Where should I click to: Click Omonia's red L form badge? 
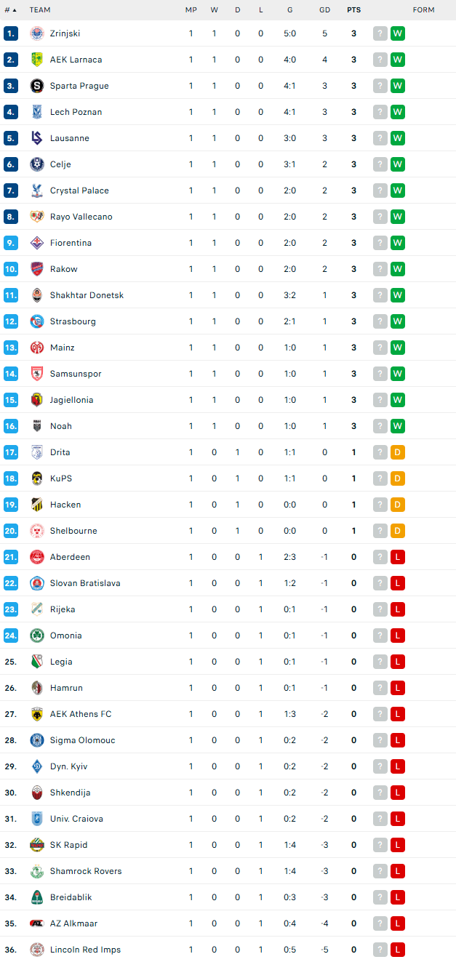coord(398,636)
